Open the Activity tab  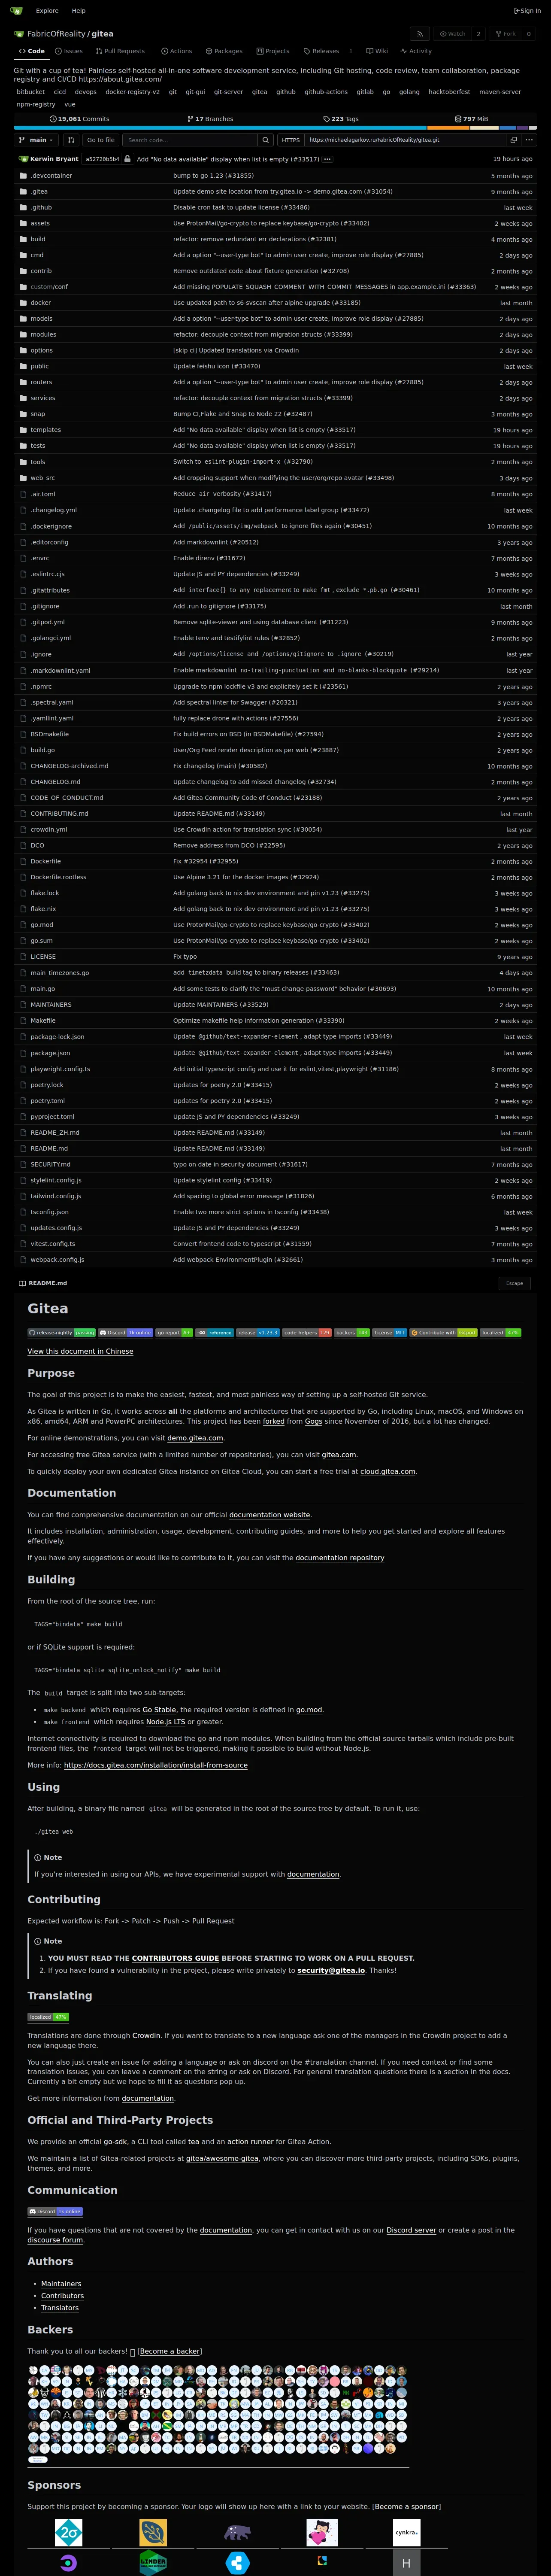coord(416,51)
